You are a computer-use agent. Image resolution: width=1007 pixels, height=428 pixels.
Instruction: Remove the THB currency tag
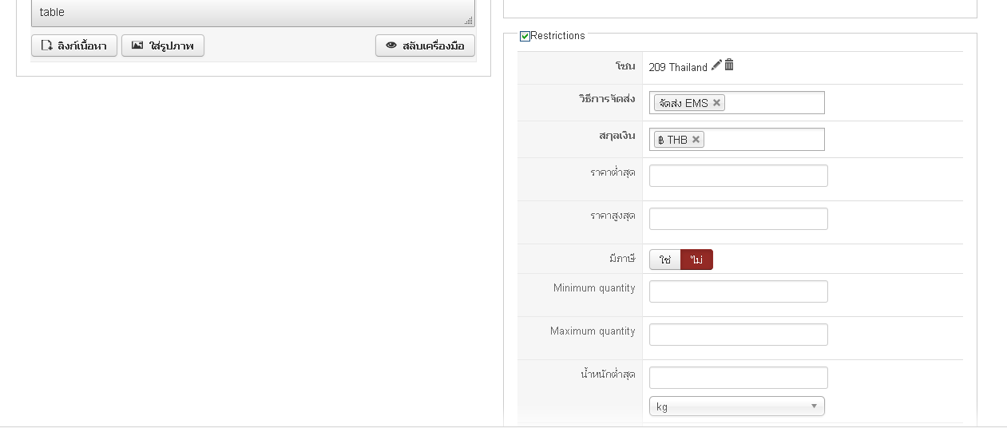(696, 140)
